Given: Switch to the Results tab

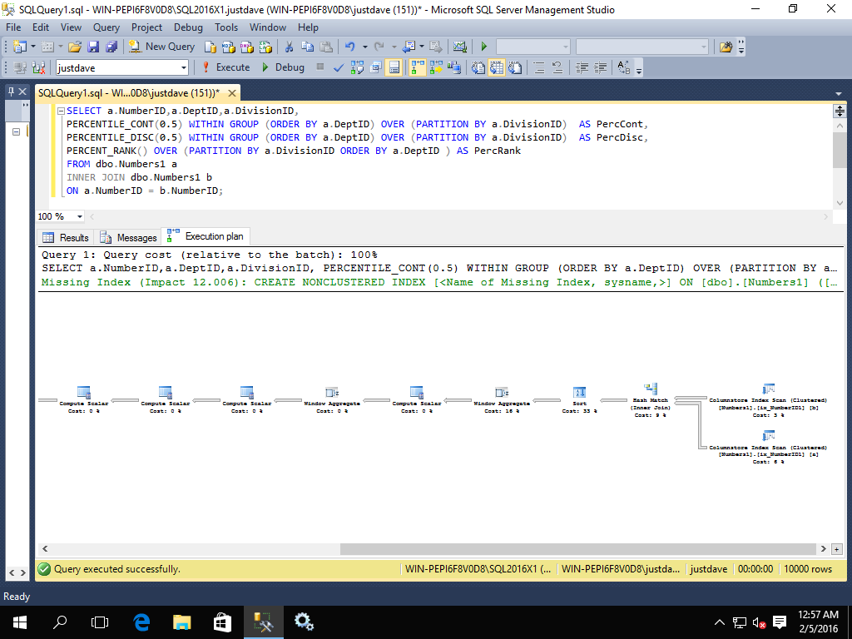Looking at the screenshot, I should [66, 238].
